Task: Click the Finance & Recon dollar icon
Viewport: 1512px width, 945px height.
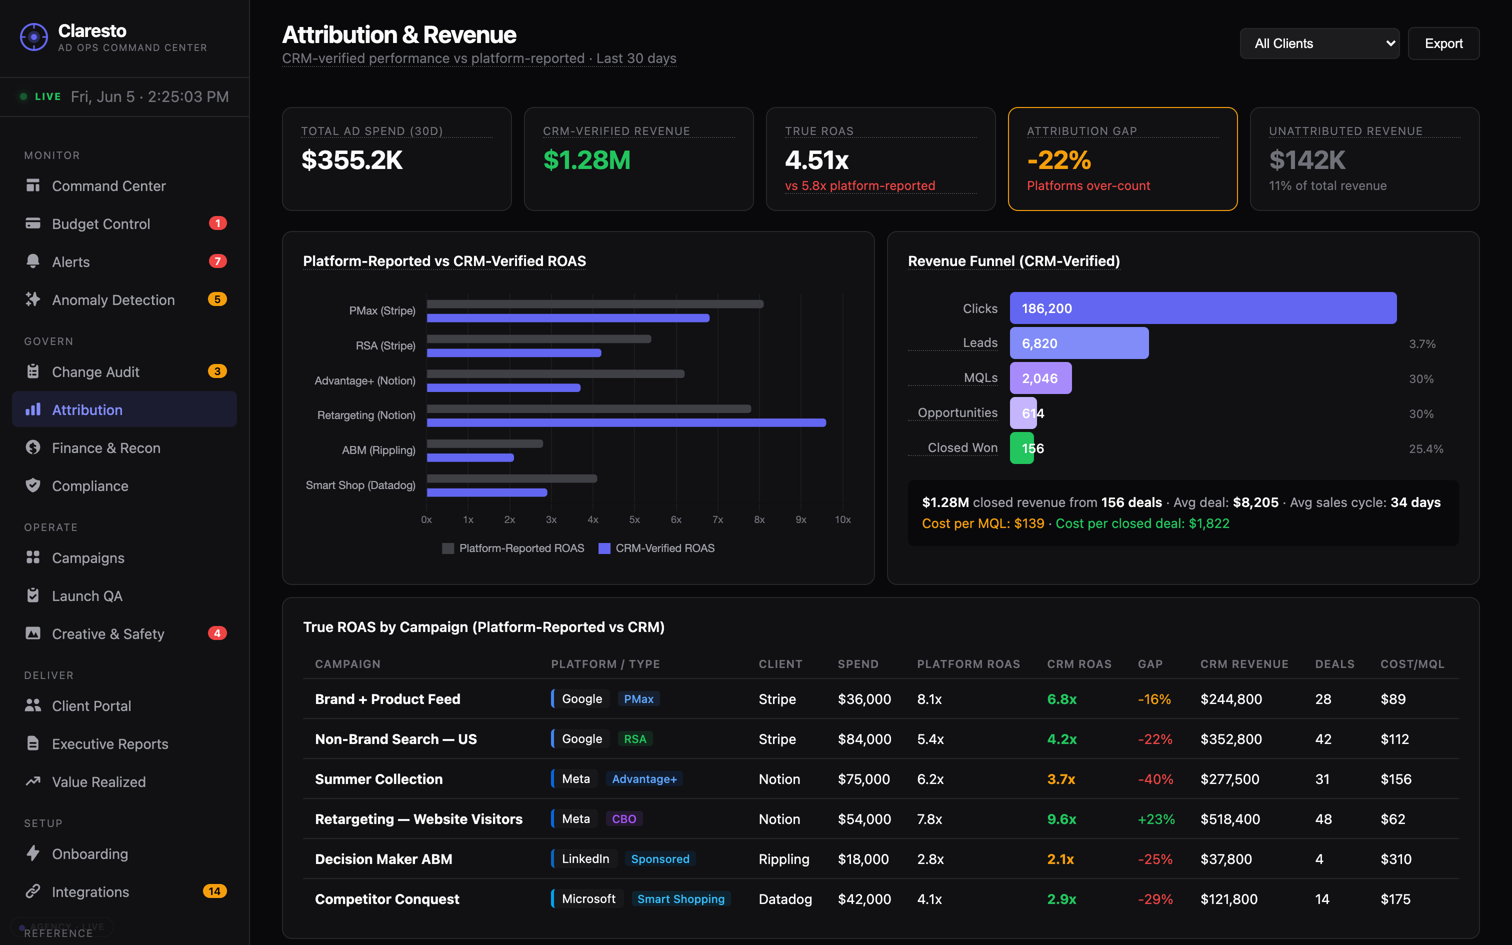Action: tap(33, 447)
